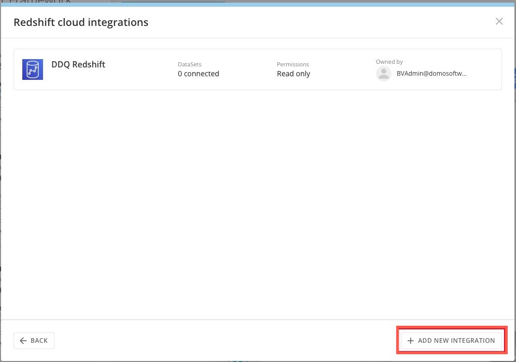The image size is (516, 362).
Task: Click the back arrow icon
Action: coord(23,340)
